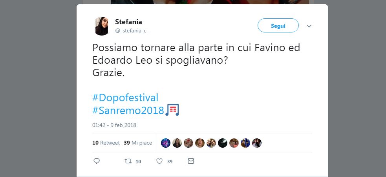
Task: Retweet this tweet using the retweet icon
Action: (127, 161)
